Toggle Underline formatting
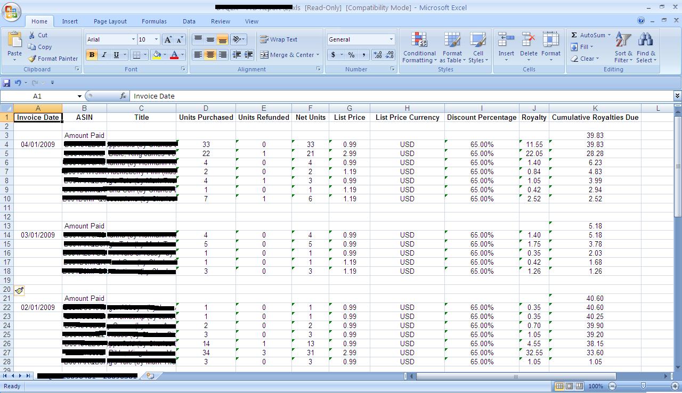Image resolution: width=682 pixels, height=393 pixels. [x=116, y=55]
